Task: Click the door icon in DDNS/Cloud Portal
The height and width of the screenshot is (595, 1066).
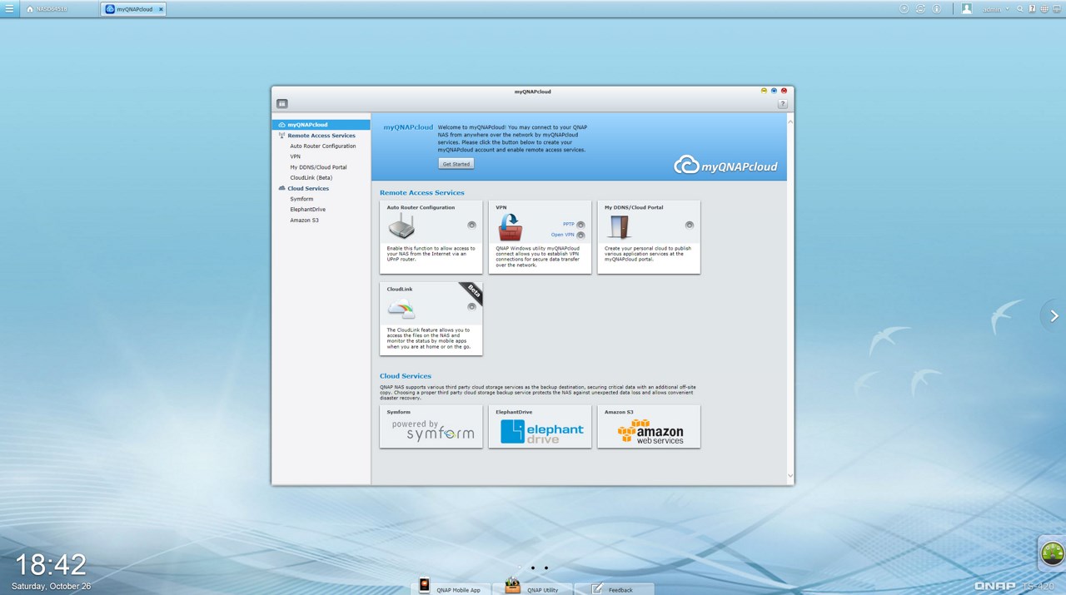Action: 619,226
